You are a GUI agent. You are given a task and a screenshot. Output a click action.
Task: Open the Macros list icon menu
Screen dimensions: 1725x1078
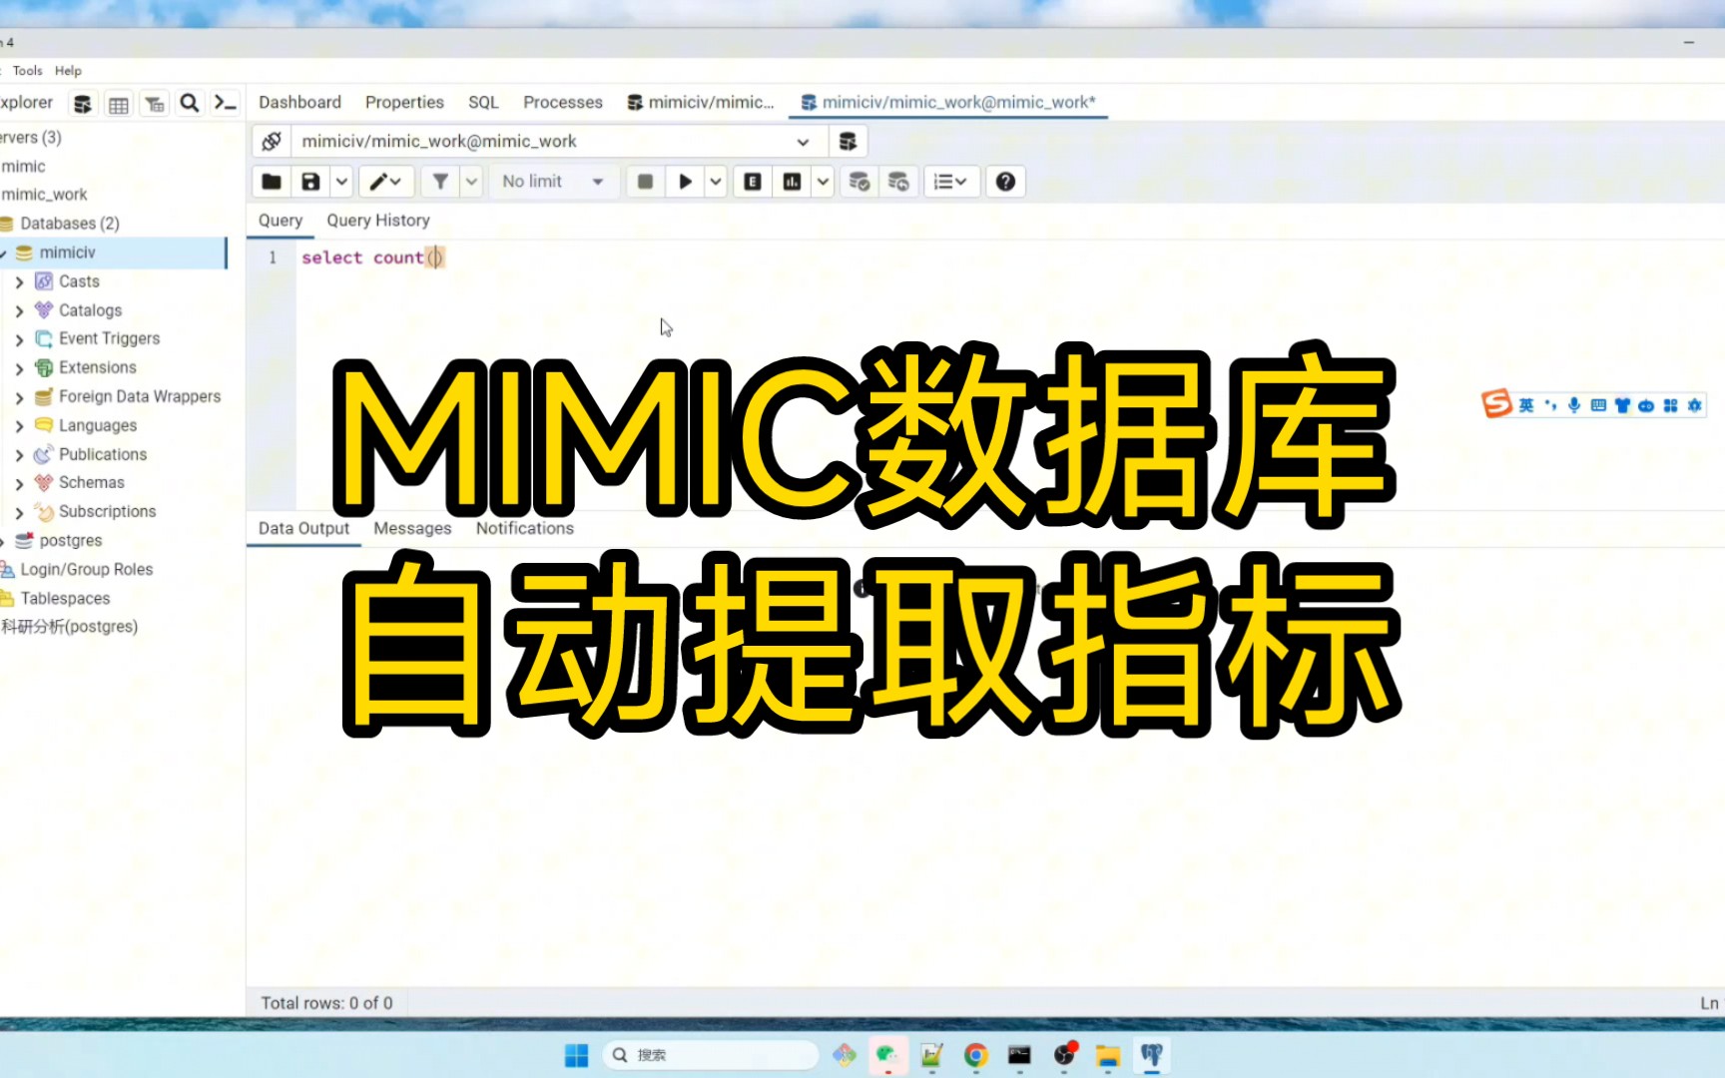[x=950, y=182]
